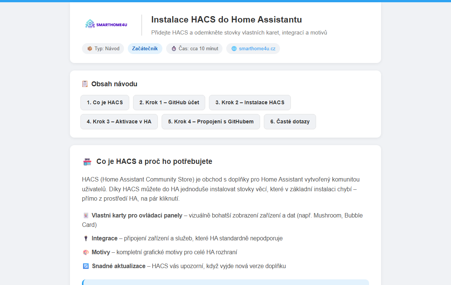
Task: Click the plug icon before Integrace
Action: [86, 238]
